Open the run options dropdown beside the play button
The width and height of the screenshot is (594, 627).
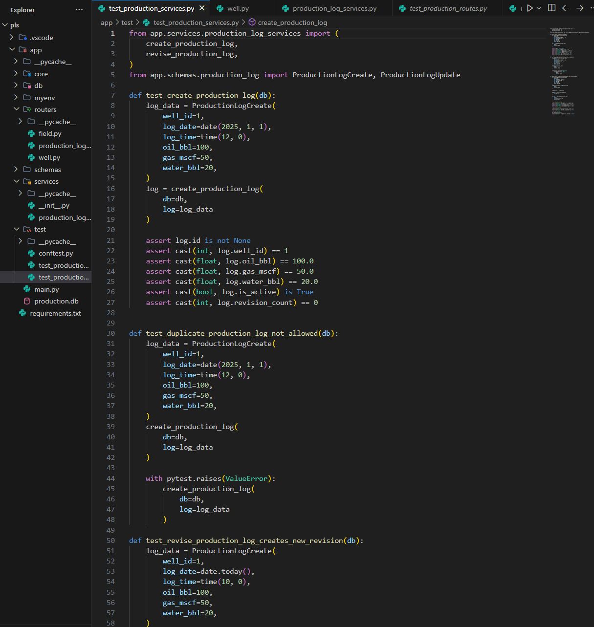[538, 8]
